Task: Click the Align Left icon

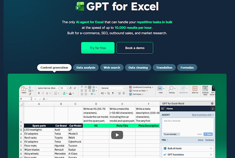Action: (x=82, y=90)
